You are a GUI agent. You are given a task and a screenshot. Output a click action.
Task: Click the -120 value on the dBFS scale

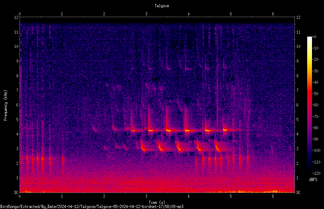pyautogui.click(x=316, y=173)
